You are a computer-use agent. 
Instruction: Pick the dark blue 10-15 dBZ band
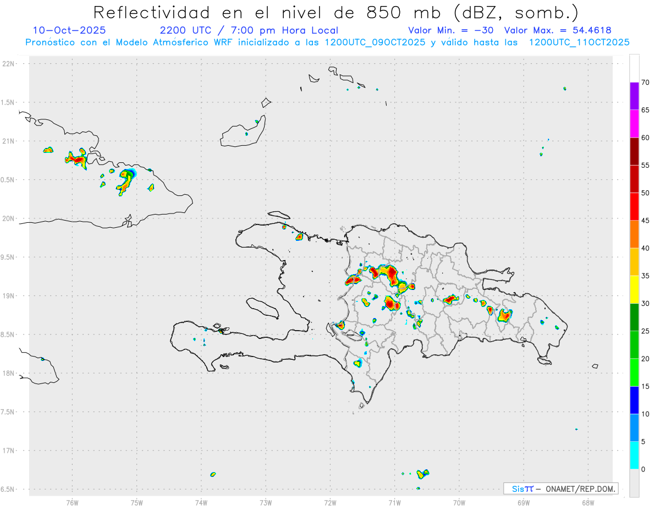634,400
